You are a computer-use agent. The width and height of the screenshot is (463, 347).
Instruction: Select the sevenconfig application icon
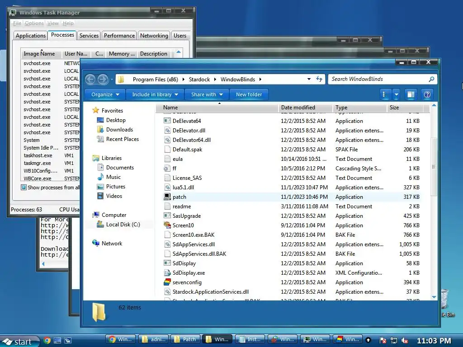[167, 282]
